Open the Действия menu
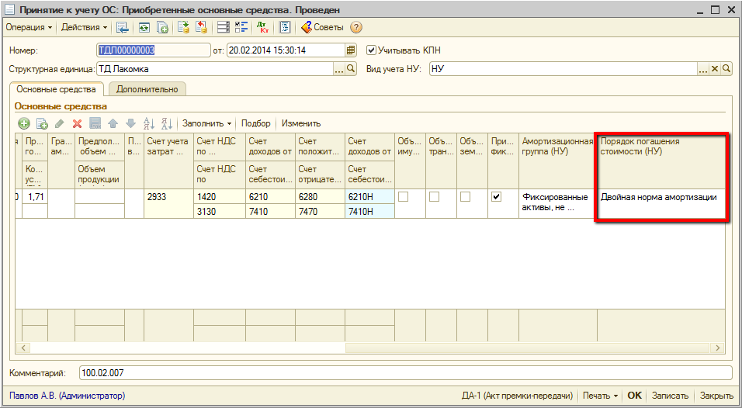Image resolution: width=742 pixels, height=408 pixels. [85, 27]
